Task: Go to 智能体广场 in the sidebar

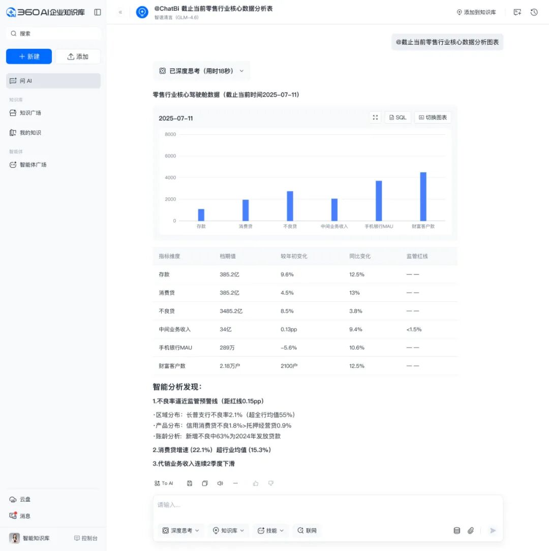Action: point(33,165)
